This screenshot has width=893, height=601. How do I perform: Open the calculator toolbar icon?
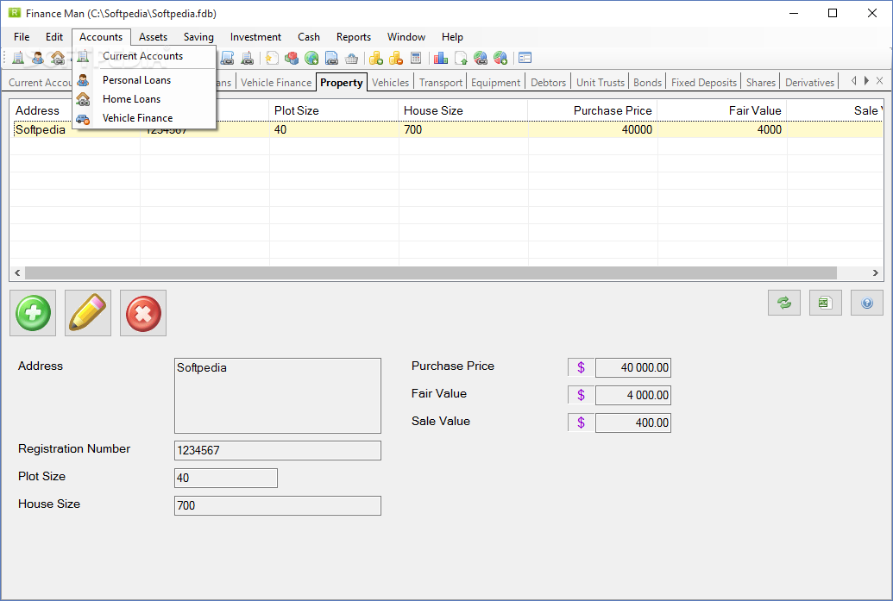click(416, 58)
